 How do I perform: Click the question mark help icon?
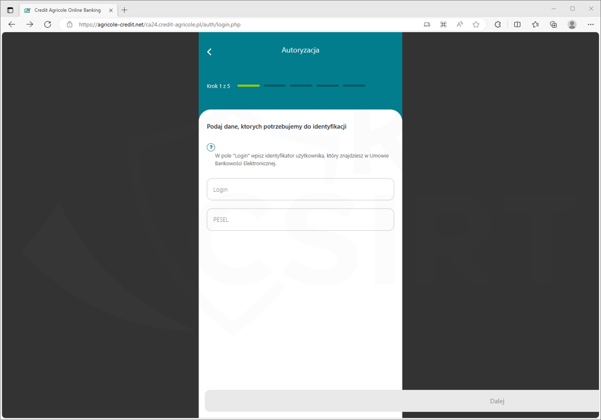[211, 147]
